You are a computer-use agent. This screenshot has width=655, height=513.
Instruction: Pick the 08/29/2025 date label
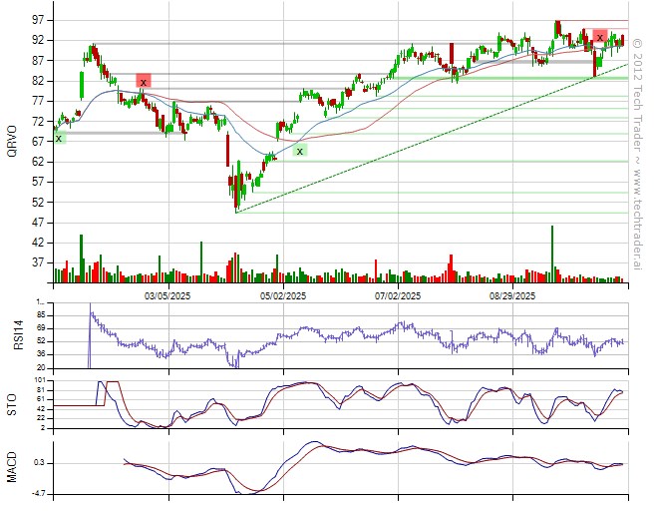point(512,296)
